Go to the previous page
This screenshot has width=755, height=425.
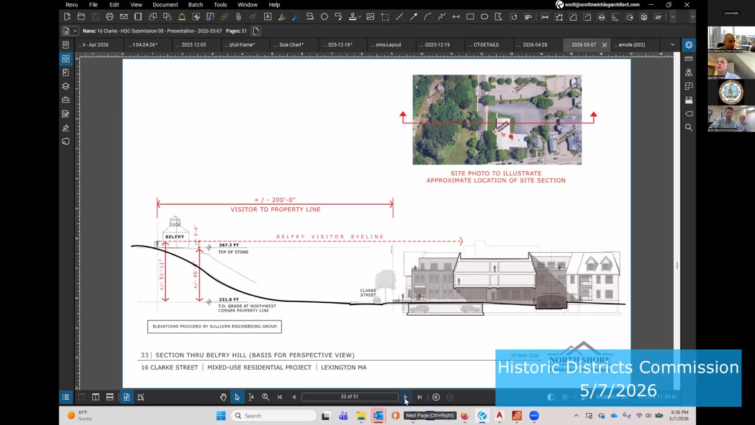click(x=294, y=397)
